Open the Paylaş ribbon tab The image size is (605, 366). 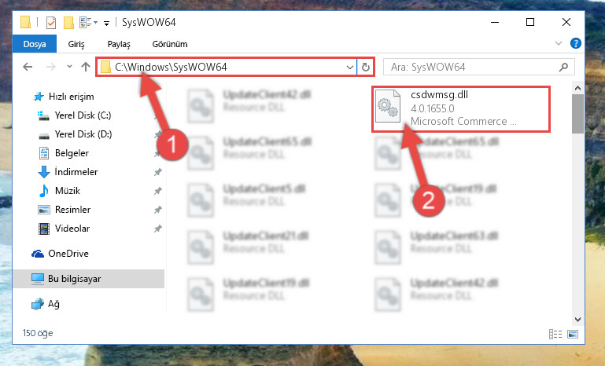[119, 44]
